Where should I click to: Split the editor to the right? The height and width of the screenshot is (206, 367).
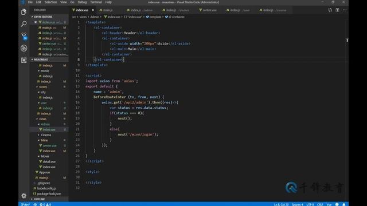(x=337, y=10)
